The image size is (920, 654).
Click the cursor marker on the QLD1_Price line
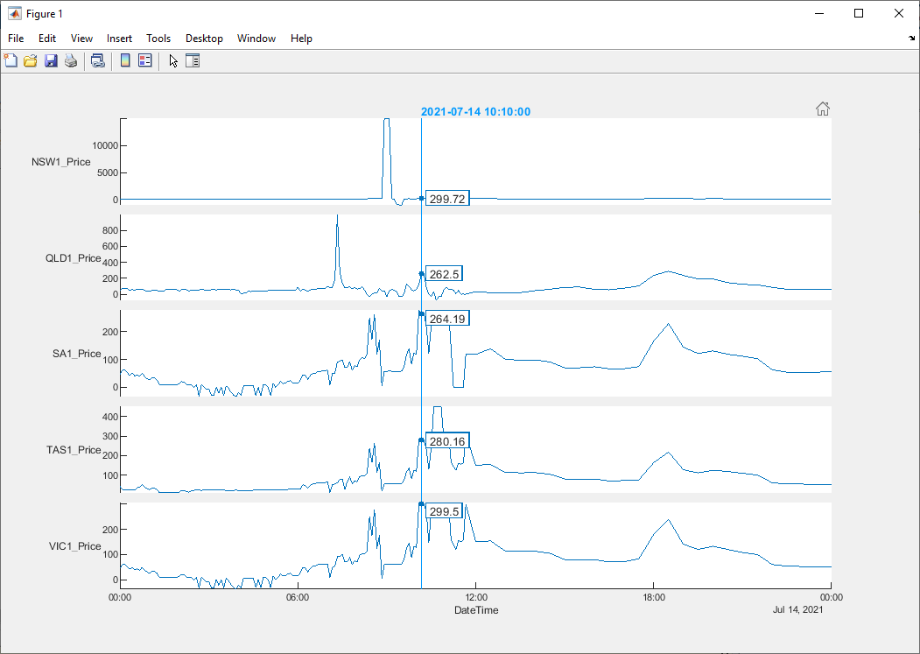(421, 273)
